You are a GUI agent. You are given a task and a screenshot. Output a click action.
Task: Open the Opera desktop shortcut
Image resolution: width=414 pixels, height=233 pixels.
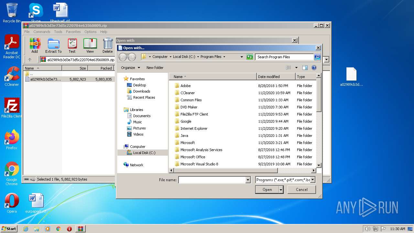[x=12, y=203]
